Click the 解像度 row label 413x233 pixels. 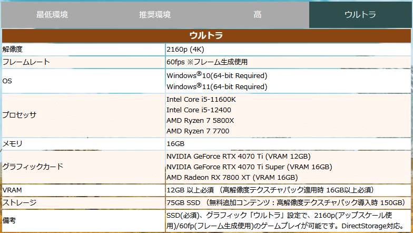point(13,50)
